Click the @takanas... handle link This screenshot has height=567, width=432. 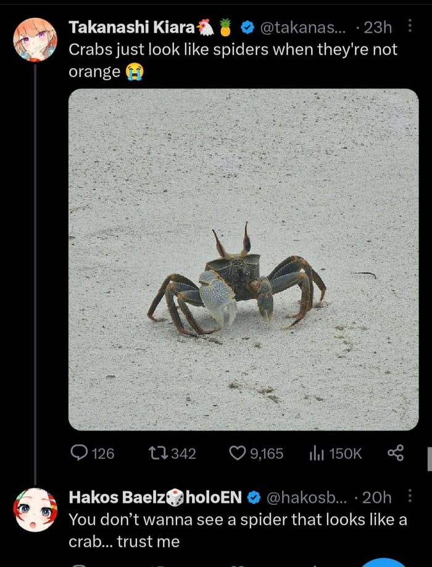[304, 27]
